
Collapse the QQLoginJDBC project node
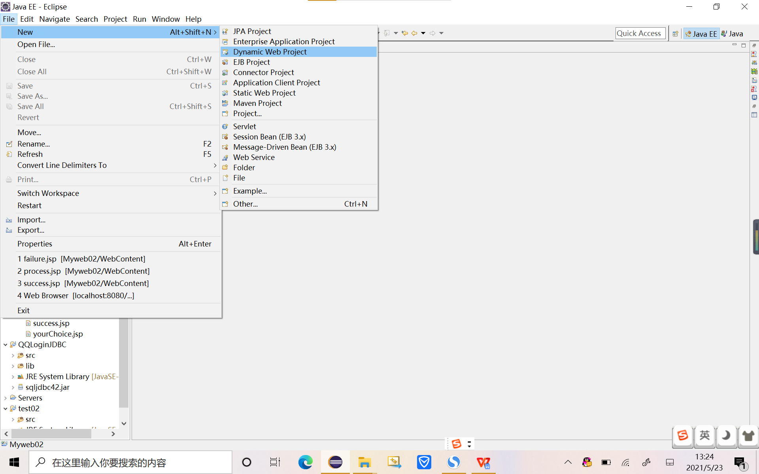coord(6,344)
